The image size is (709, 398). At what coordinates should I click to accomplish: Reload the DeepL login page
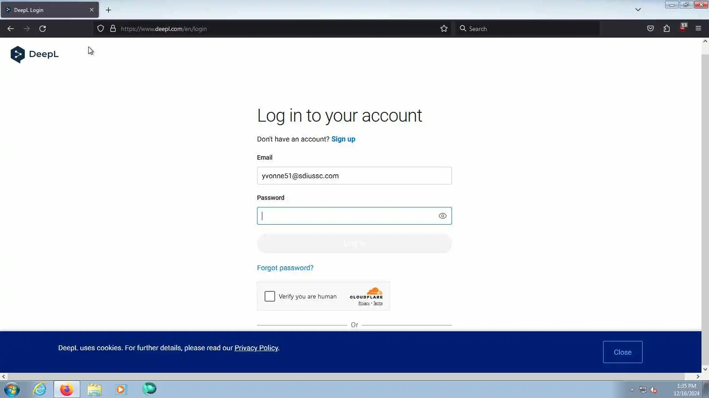point(43,29)
